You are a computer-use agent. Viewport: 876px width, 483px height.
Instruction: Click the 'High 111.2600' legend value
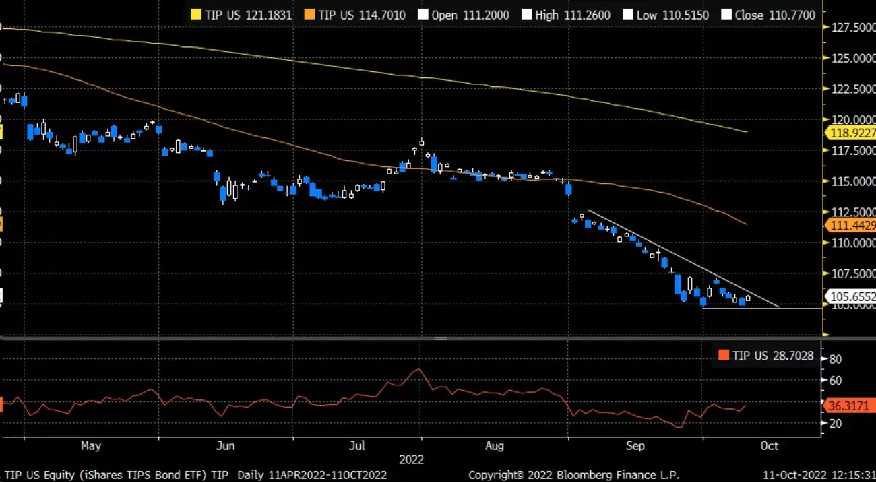573,15
